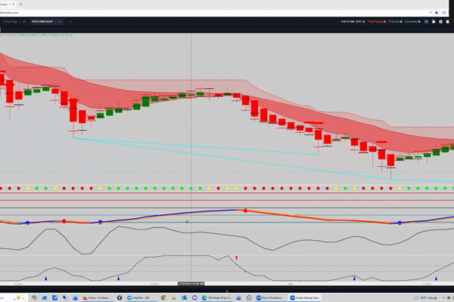Click the blue round icon beside Connected
This screenshot has height=302, width=454.
pyautogui.click(x=428, y=23)
